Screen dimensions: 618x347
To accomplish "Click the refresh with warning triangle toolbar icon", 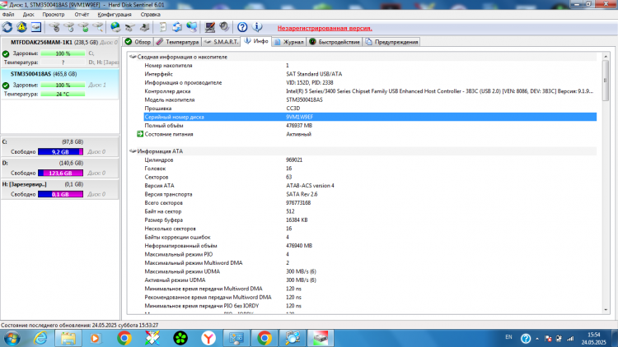I will pyautogui.click(x=21, y=27).
